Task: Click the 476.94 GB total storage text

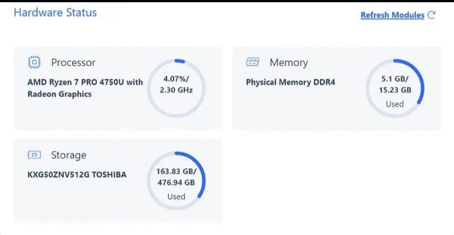Action: [176, 182]
